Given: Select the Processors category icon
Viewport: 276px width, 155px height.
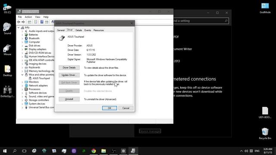Looking at the screenshot, I should [x=26, y=89].
